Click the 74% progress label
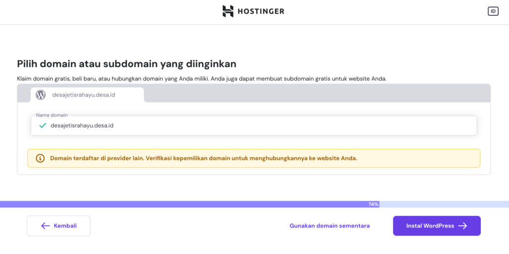This screenshot has width=509, height=254. tap(373, 204)
